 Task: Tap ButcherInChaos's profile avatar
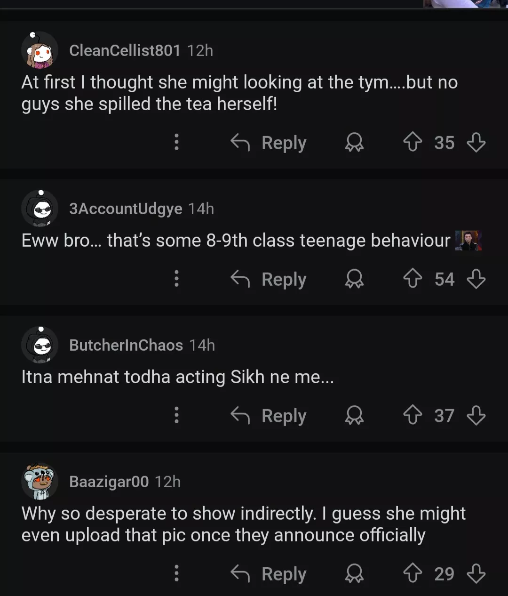tap(40, 345)
